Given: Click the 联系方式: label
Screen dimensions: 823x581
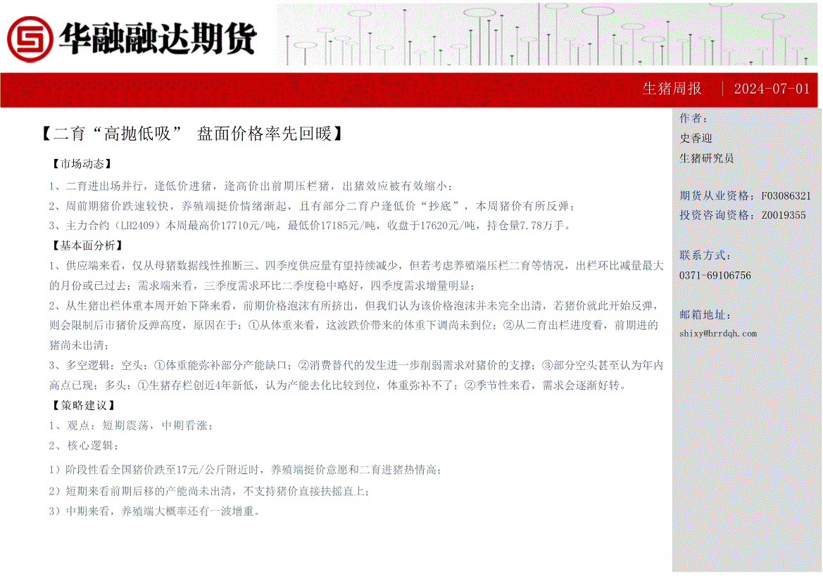Looking at the screenshot, I should coord(705,255).
